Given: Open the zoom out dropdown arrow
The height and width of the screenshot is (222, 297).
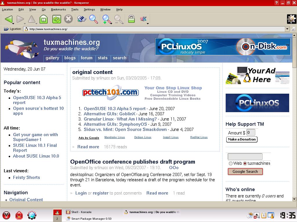Looking at the screenshot, I should [123, 24].
